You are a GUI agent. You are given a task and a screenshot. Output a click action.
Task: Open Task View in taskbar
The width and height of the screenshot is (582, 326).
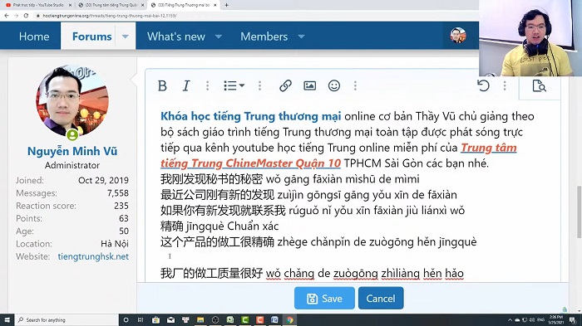pos(141,319)
